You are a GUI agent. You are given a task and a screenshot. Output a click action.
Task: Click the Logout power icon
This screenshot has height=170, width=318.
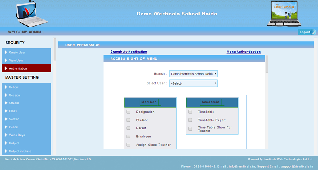pos(314,32)
